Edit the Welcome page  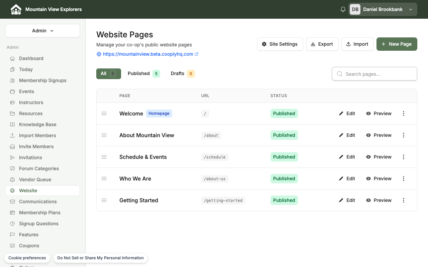pyautogui.click(x=347, y=113)
